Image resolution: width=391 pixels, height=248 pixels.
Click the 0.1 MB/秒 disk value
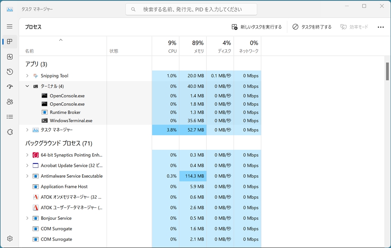(221, 76)
